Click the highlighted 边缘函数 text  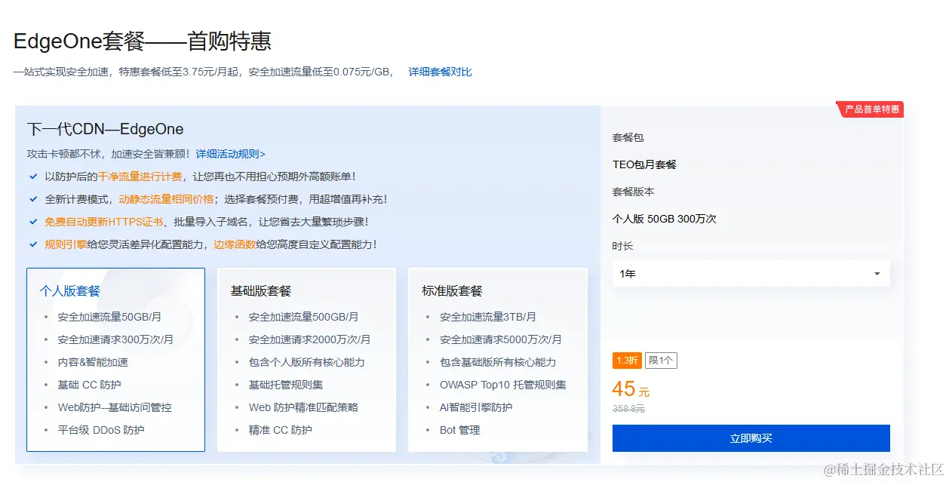[x=235, y=244]
